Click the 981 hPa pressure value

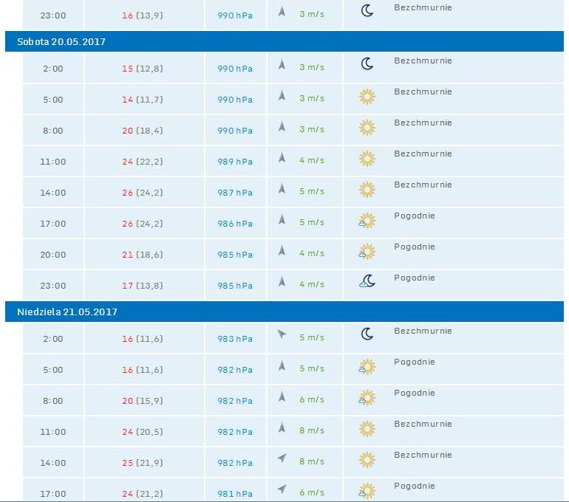[x=235, y=494]
